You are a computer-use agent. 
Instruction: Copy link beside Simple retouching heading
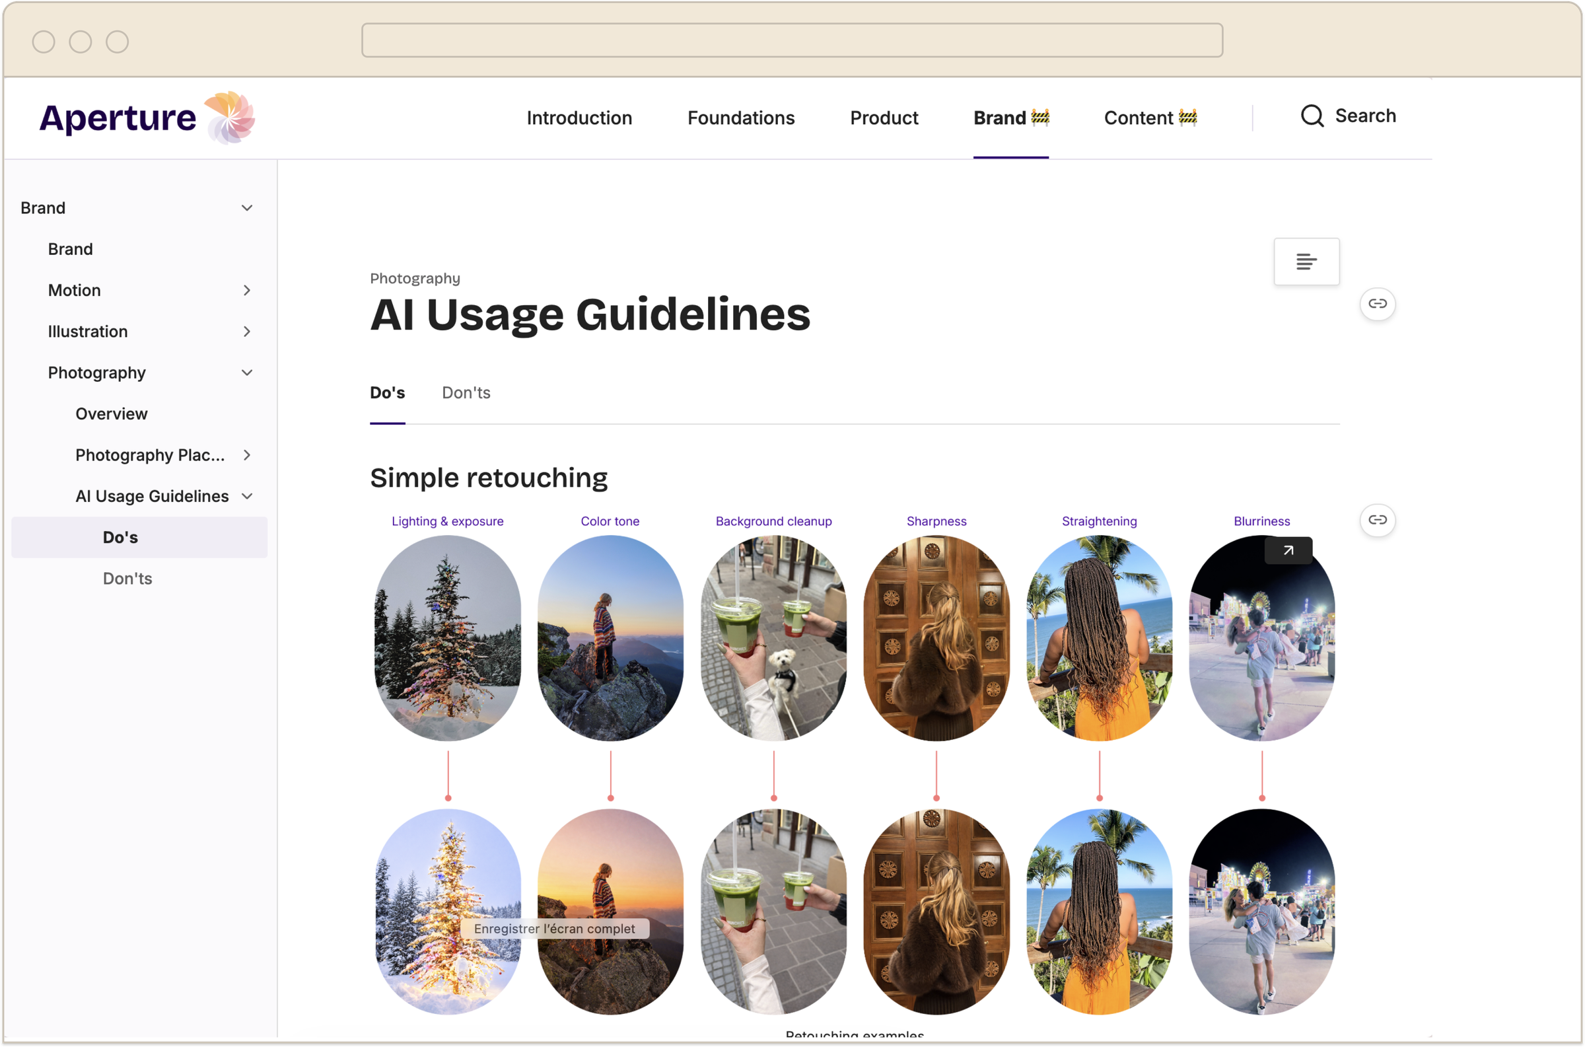pos(1378,520)
